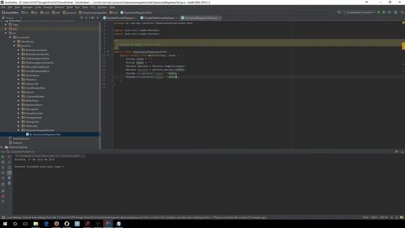Screen dimensions: 405x228
Task: Move up the stack trace in Run panel
Action: pos(9,157)
